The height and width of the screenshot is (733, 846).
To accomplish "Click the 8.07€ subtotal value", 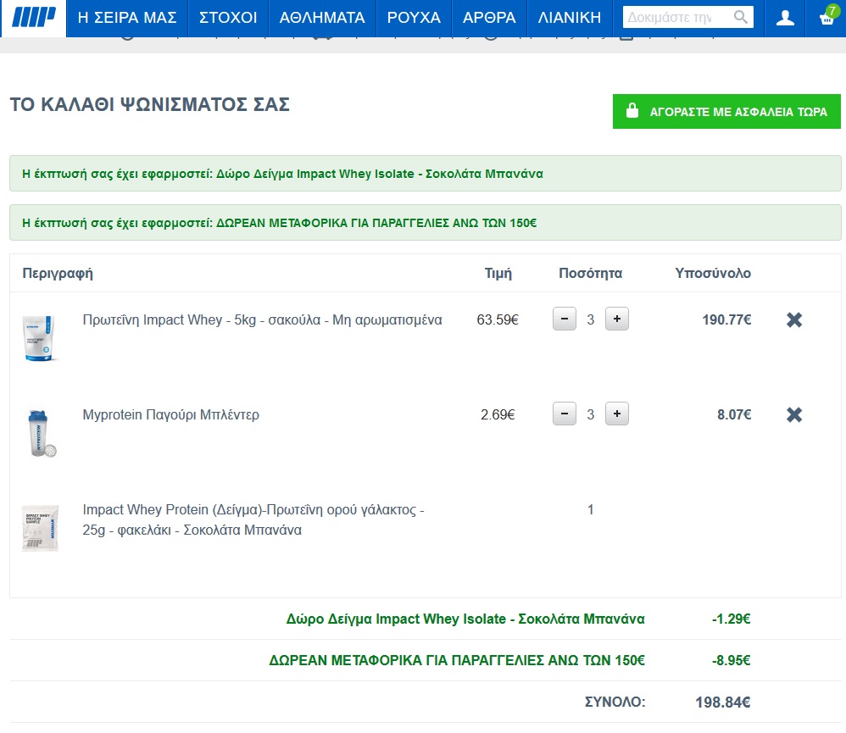I will (734, 414).
